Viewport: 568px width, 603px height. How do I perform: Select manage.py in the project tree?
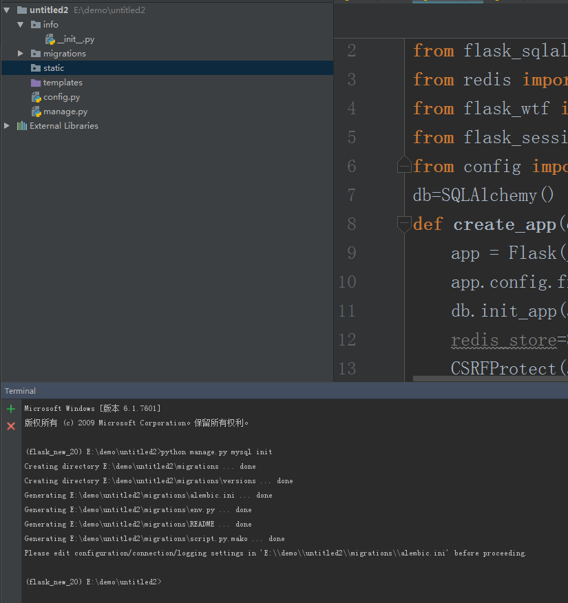pos(65,112)
